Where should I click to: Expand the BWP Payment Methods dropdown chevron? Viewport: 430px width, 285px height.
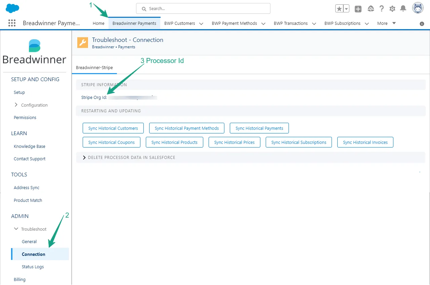(x=263, y=23)
